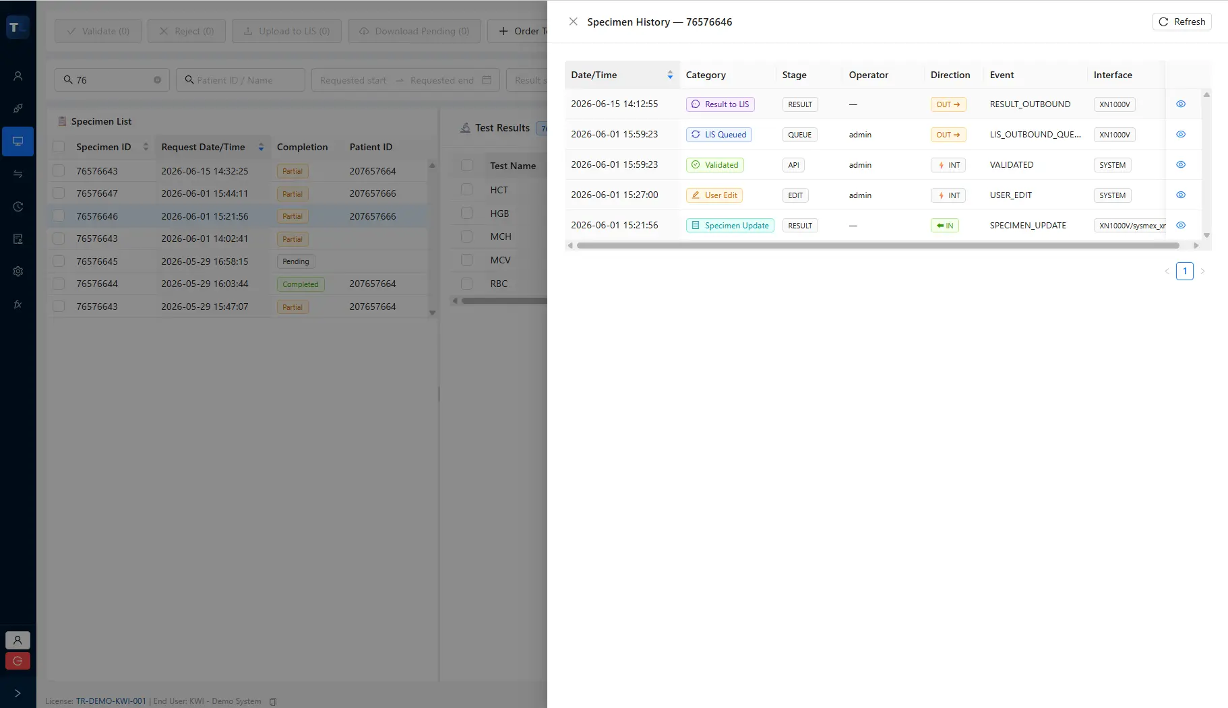The image size is (1228, 708).
Task: Check the HGB test checkbox
Action: [466, 214]
